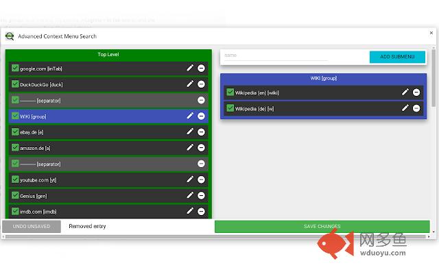The height and width of the screenshot is (274, 439).
Task: Toggle the first separator checkbox
Action: pos(15,100)
